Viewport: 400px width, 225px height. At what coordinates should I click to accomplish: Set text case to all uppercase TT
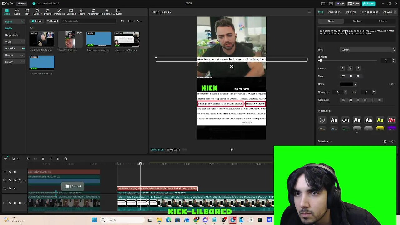[343, 76]
